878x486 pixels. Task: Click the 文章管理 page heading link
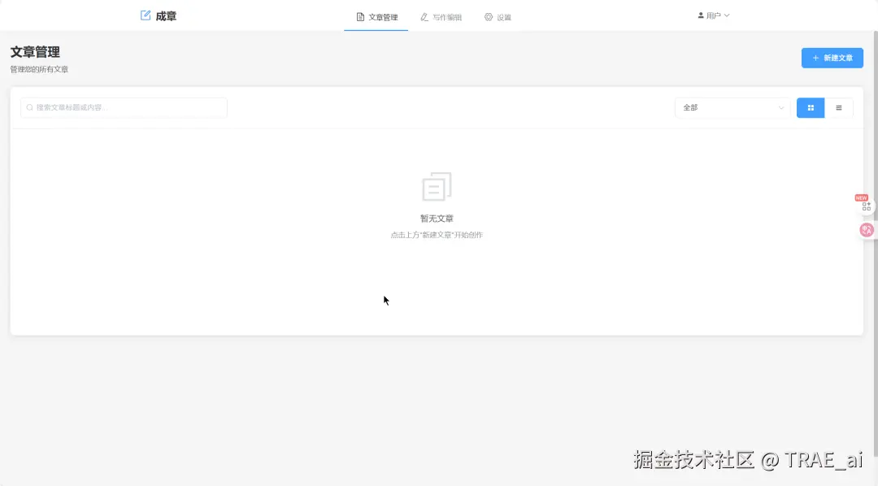(x=33, y=51)
